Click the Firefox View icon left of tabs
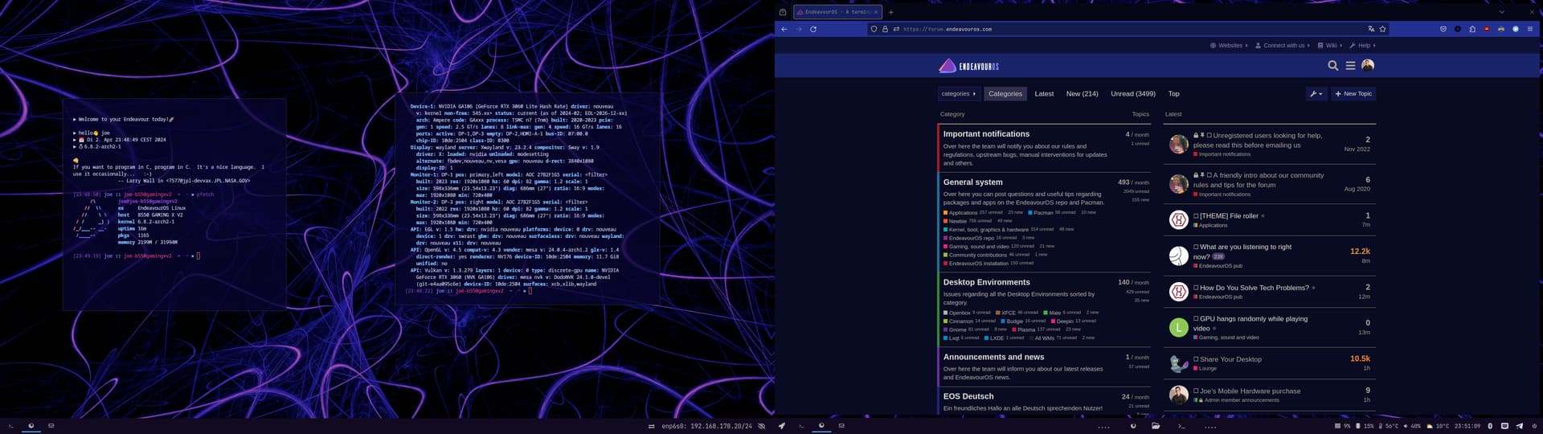The image size is (1543, 434). pos(783,12)
